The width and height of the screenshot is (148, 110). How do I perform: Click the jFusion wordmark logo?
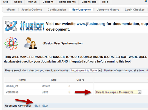click(32, 26)
